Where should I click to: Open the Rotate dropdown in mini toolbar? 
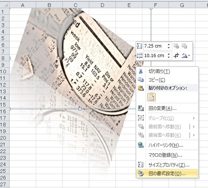tap(186, 56)
